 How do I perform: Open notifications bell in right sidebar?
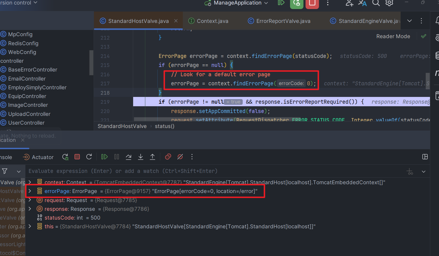point(437,20)
